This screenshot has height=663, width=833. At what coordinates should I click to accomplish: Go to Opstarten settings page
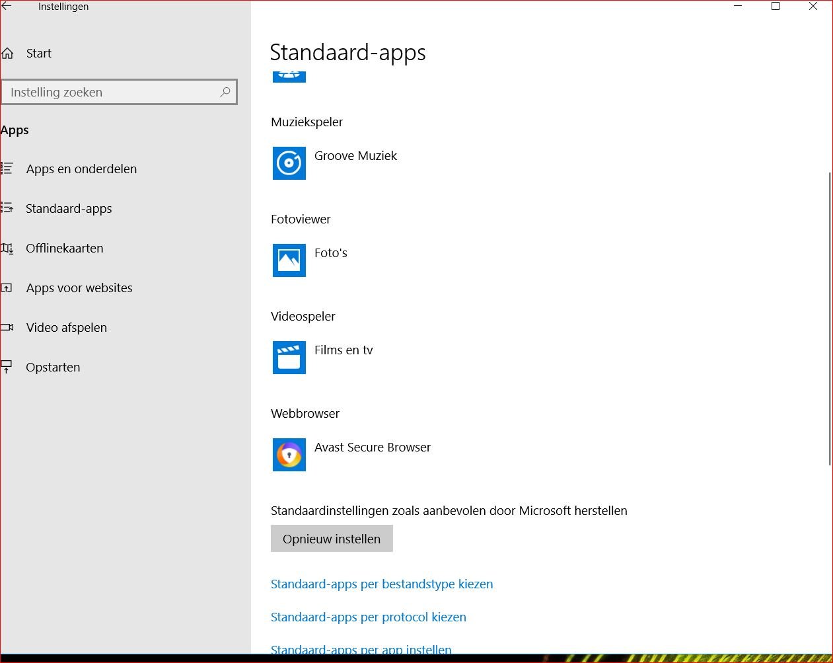pos(53,367)
